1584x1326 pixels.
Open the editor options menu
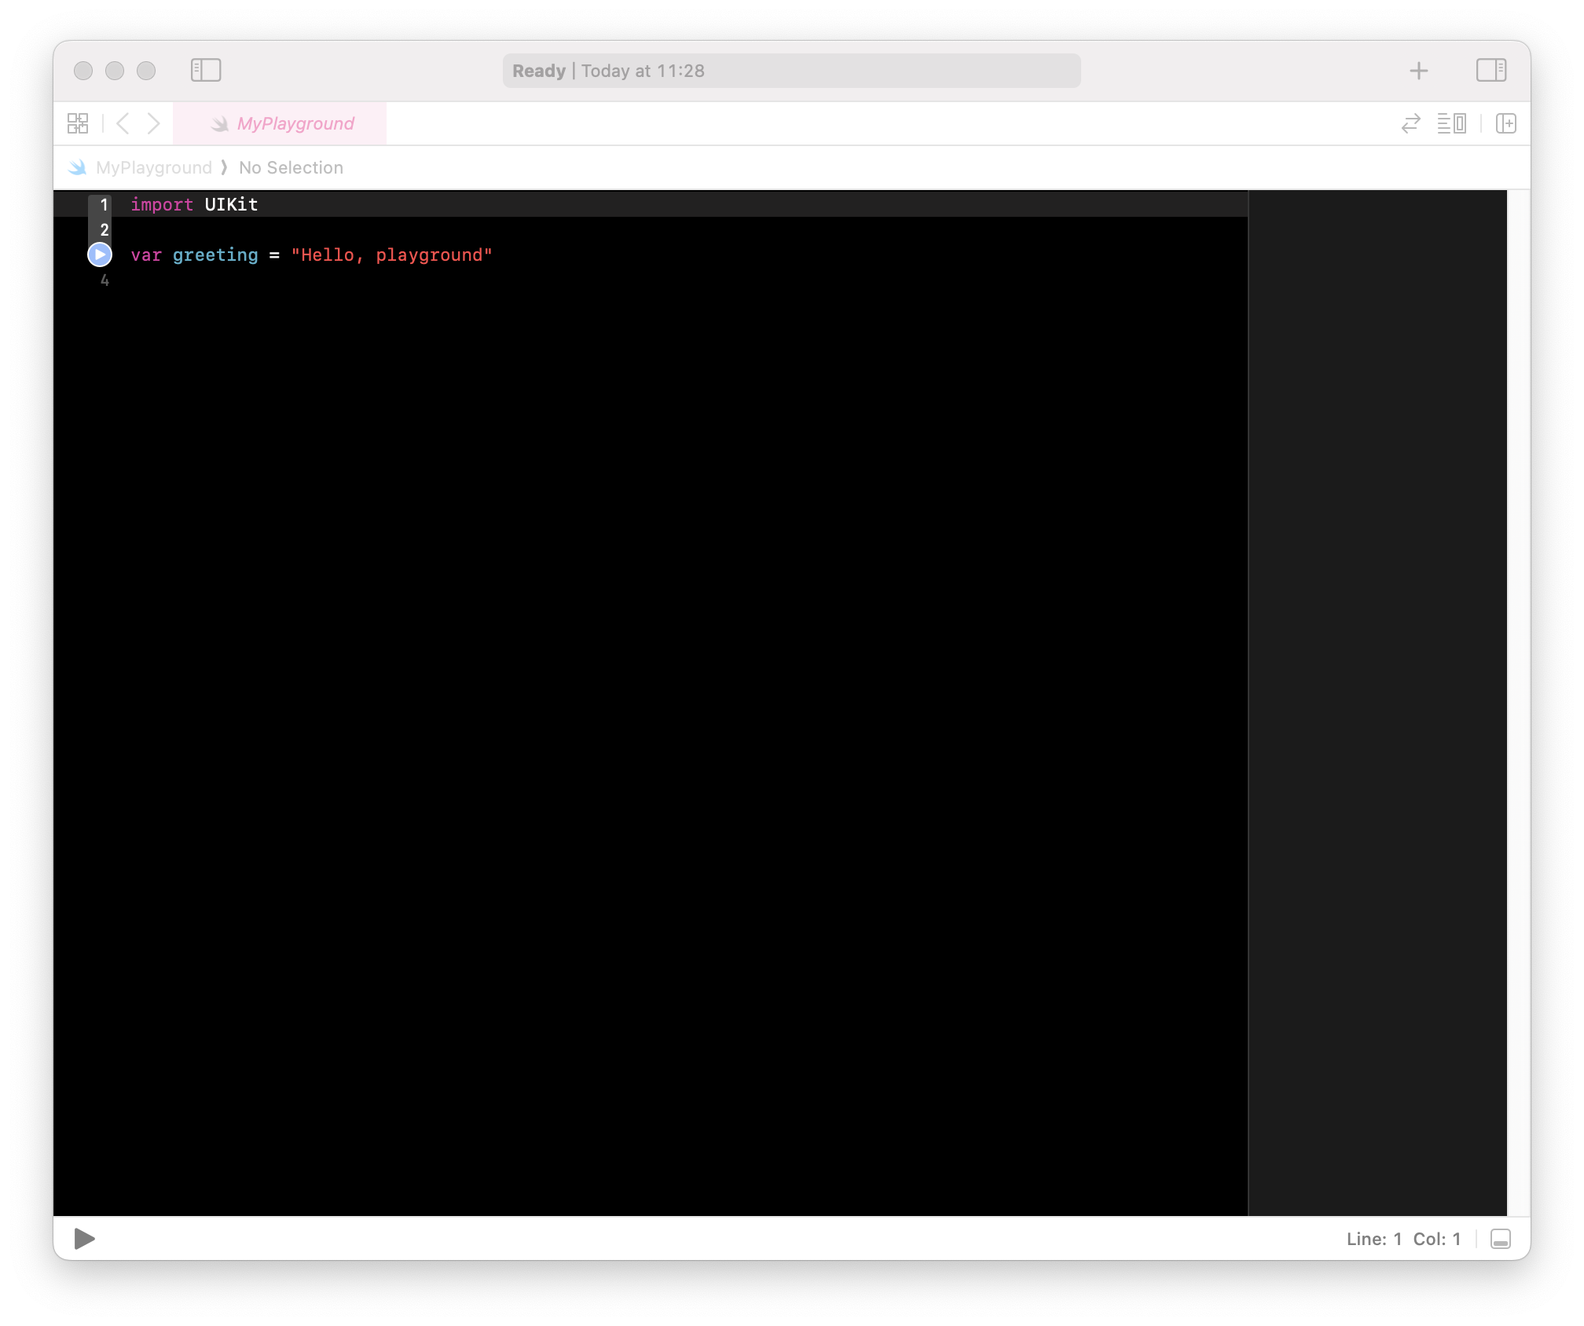[1451, 123]
